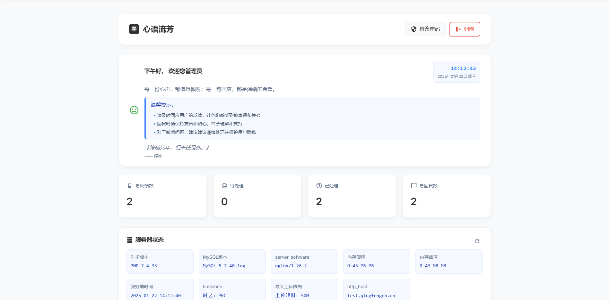Click the 总回复数 chat bubble icon
This screenshot has width=610, height=300.
coord(414,186)
